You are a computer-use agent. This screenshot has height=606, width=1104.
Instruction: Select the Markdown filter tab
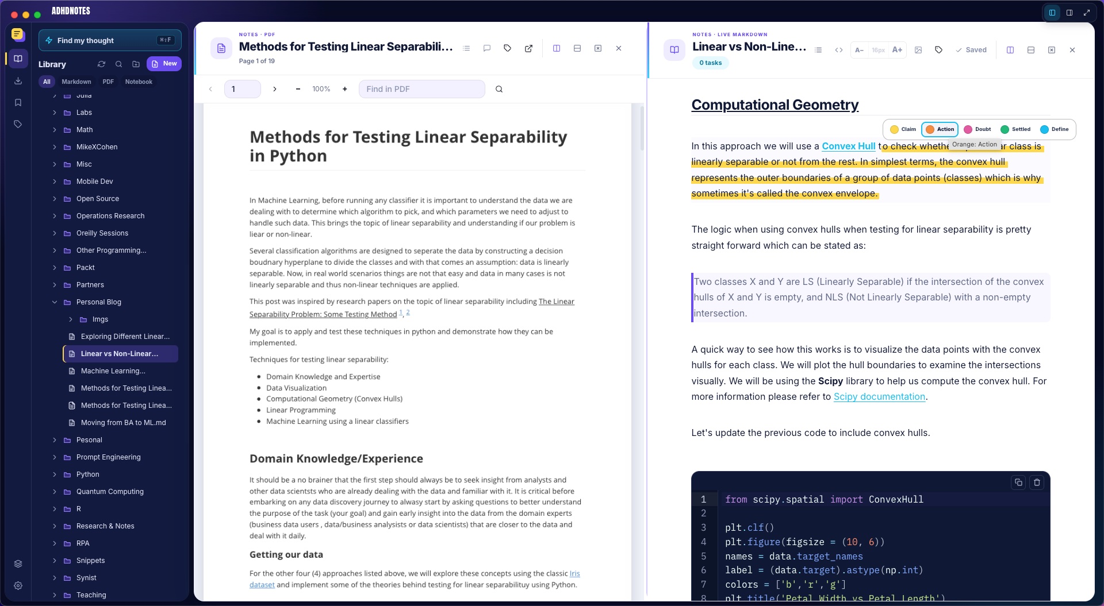click(x=76, y=82)
